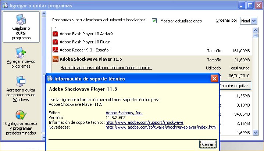The width and height of the screenshot is (264, 151).
Task: Select Adobe Shockwave Player 11.5 list entry
Action: coord(91,59)
